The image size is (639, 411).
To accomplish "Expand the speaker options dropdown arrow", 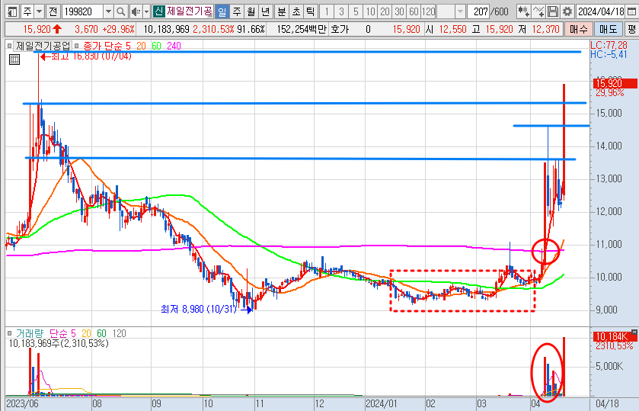I will 147,11.
